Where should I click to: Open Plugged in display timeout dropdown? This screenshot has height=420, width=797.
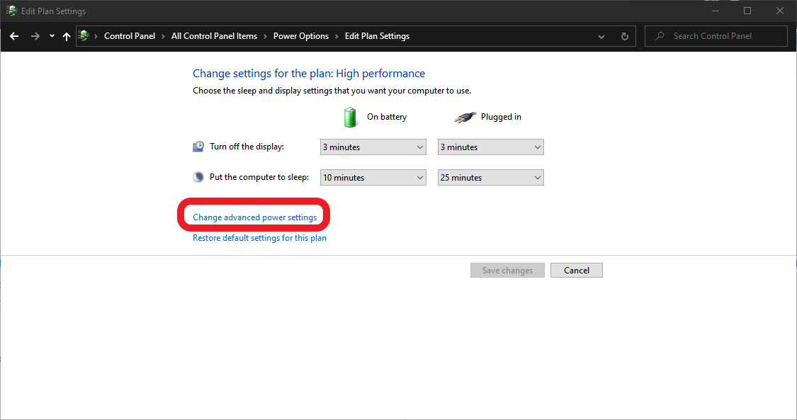pyautogui.click(x=490, y=147)
